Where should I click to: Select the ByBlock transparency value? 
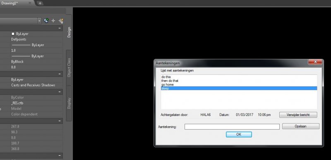(17, 62)
